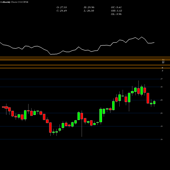Click the OH: 5.12 value

[116, 11]
